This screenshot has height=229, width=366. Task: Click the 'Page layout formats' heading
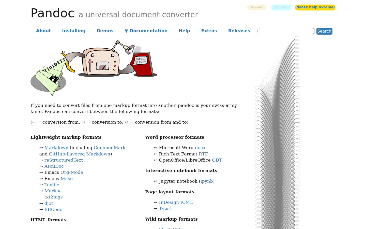[x=170, y=192]
